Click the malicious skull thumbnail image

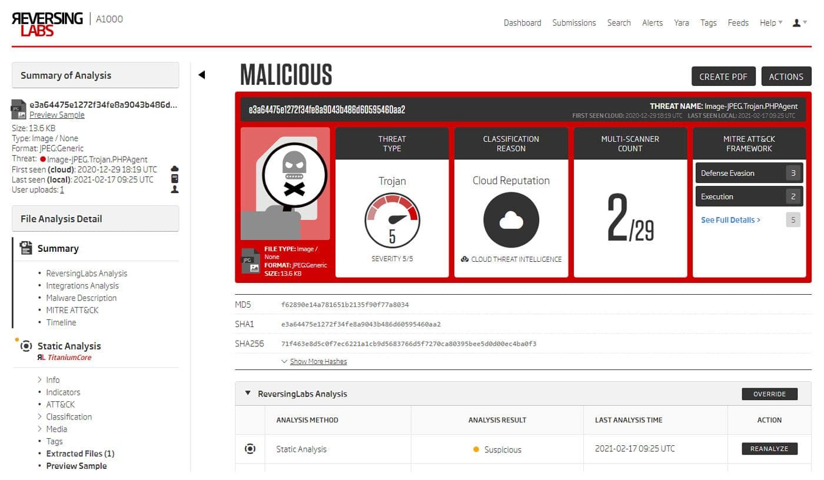(x=285, y=184)
